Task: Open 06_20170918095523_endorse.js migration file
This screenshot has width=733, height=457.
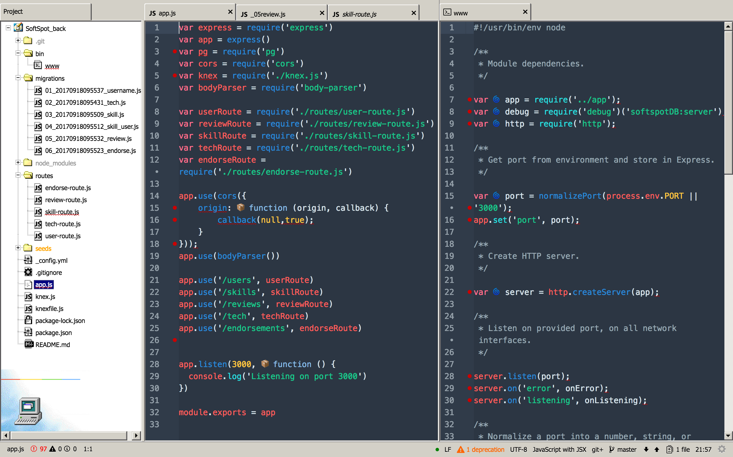Action: pyautogui.click(x=91, y=150)
